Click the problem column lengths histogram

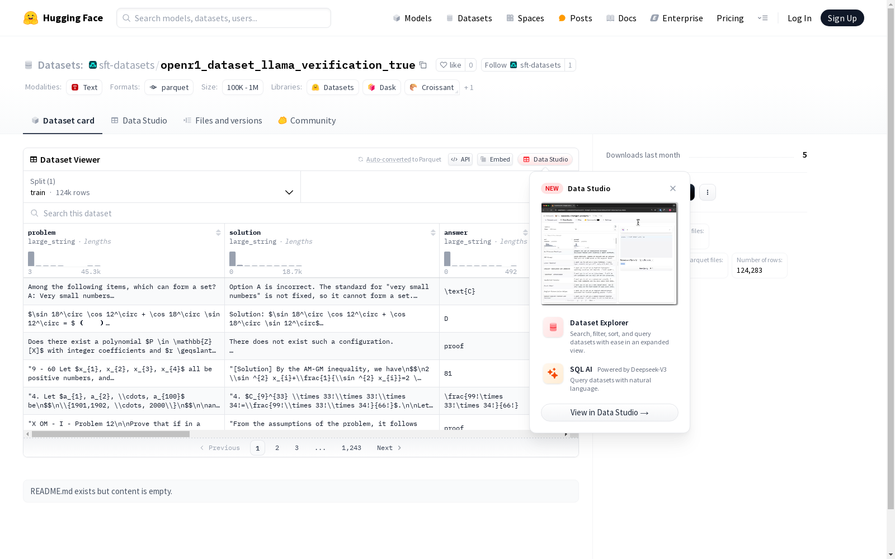[x=64, y=259]
